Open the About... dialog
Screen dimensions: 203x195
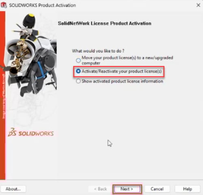click(x=13, y=189)
